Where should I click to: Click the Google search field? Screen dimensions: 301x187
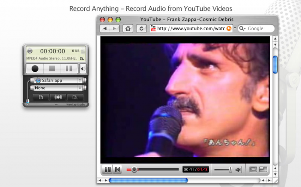[256, 29]
